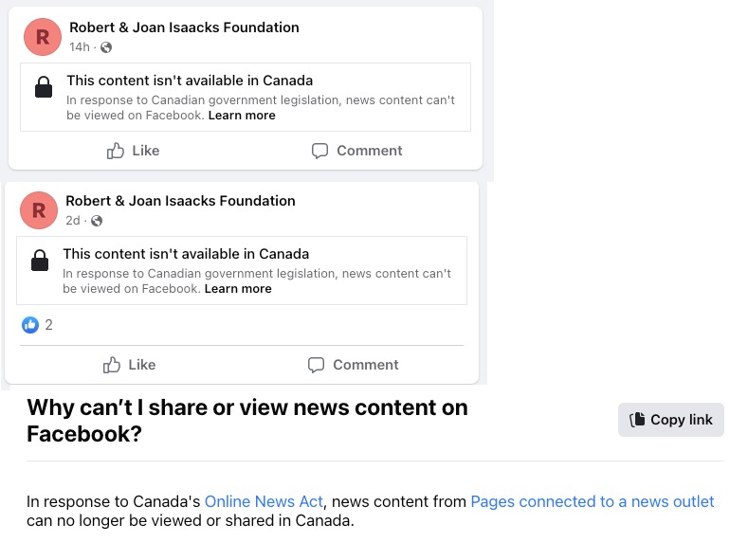Comment on the 14h post

click(x=356, y=151)
